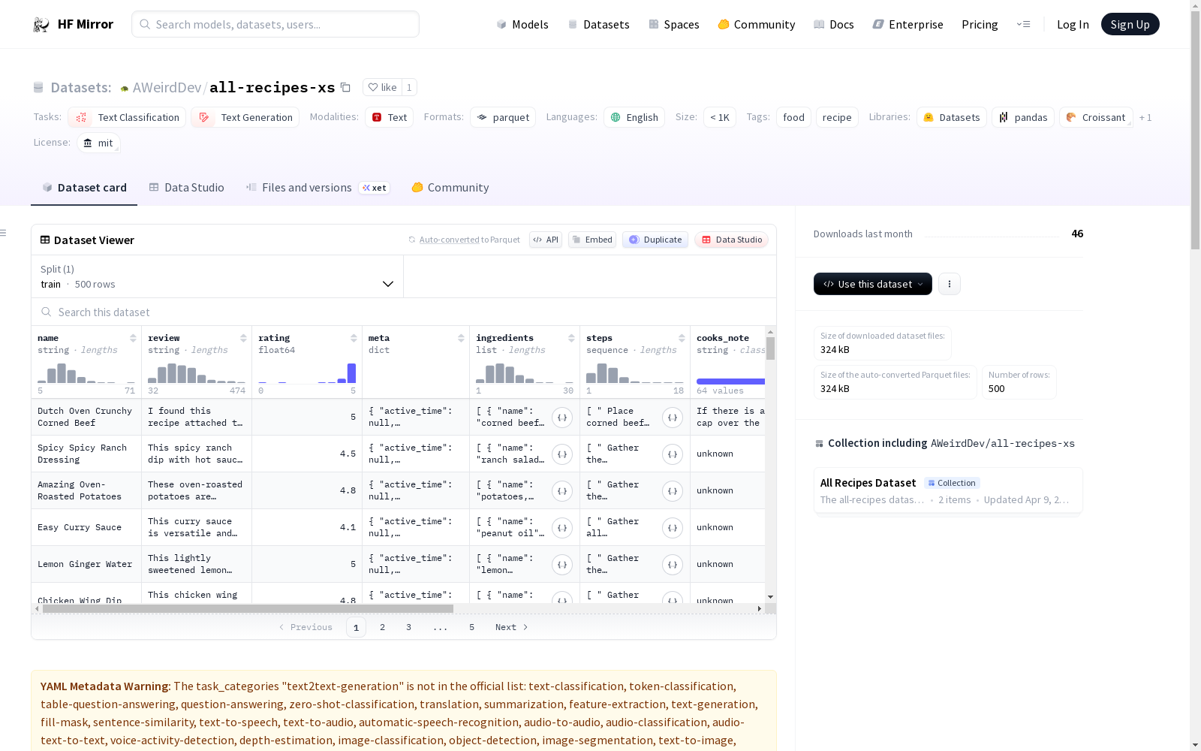Focus the Search this dataset field
Image resolution: width=1201 pixels, height=751 pixels.
pos(404,312)
